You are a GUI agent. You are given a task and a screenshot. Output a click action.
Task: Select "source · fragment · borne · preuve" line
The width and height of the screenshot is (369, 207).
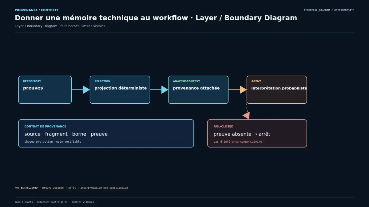[x=66, y=134]
